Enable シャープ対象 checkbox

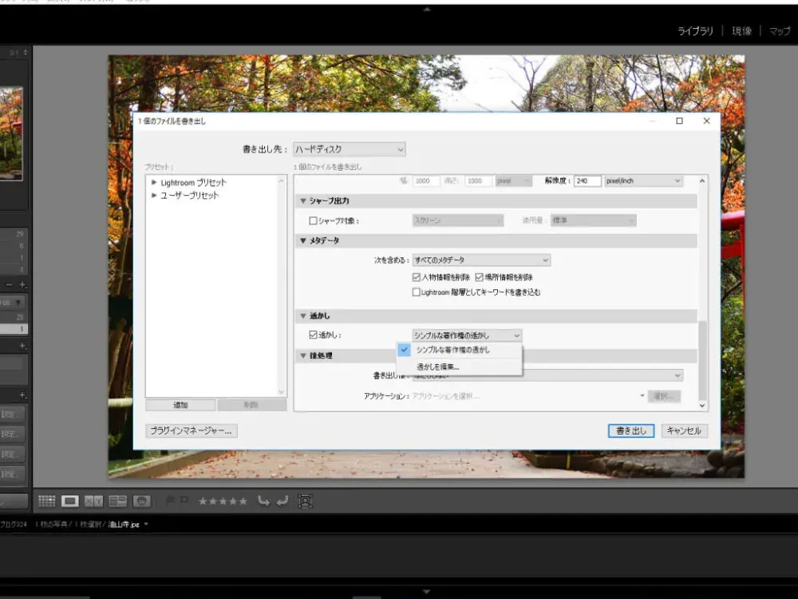[314, 220]
